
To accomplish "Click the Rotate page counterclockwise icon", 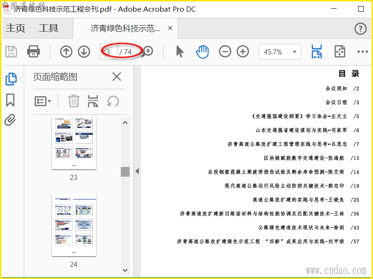I will (113, 101).
